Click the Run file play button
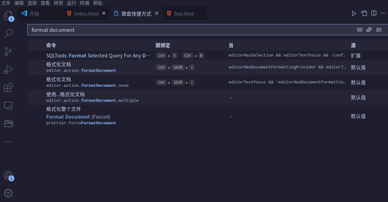The height and width of the screenshot is (202, 388). coord(354,13)
